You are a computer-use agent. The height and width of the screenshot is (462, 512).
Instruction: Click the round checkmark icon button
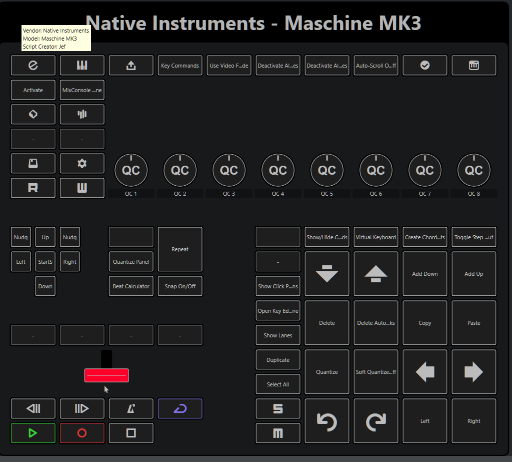coord(425,66)
